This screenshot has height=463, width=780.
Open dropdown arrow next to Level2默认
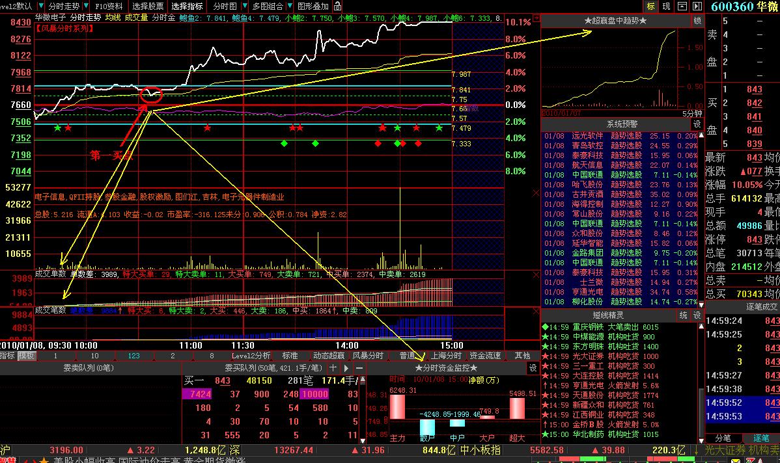40,6
